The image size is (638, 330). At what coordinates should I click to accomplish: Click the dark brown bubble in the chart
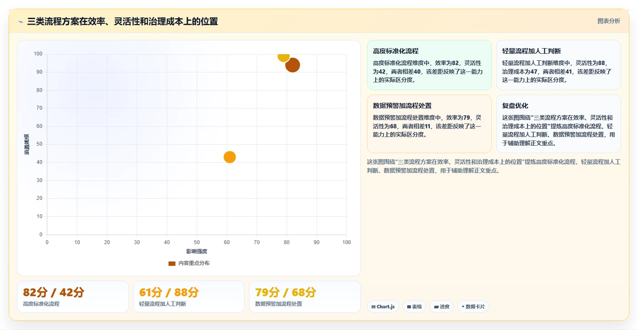(293, 65)
